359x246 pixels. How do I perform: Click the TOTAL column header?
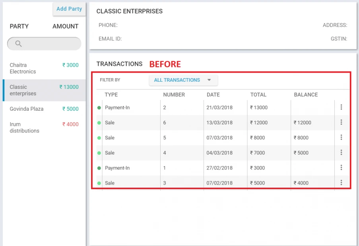pyautogui.click(x=258, y=94)
